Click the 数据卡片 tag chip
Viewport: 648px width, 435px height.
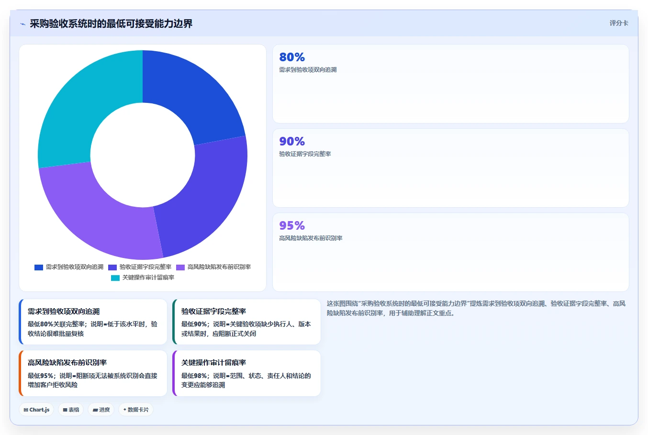(136, 410)
